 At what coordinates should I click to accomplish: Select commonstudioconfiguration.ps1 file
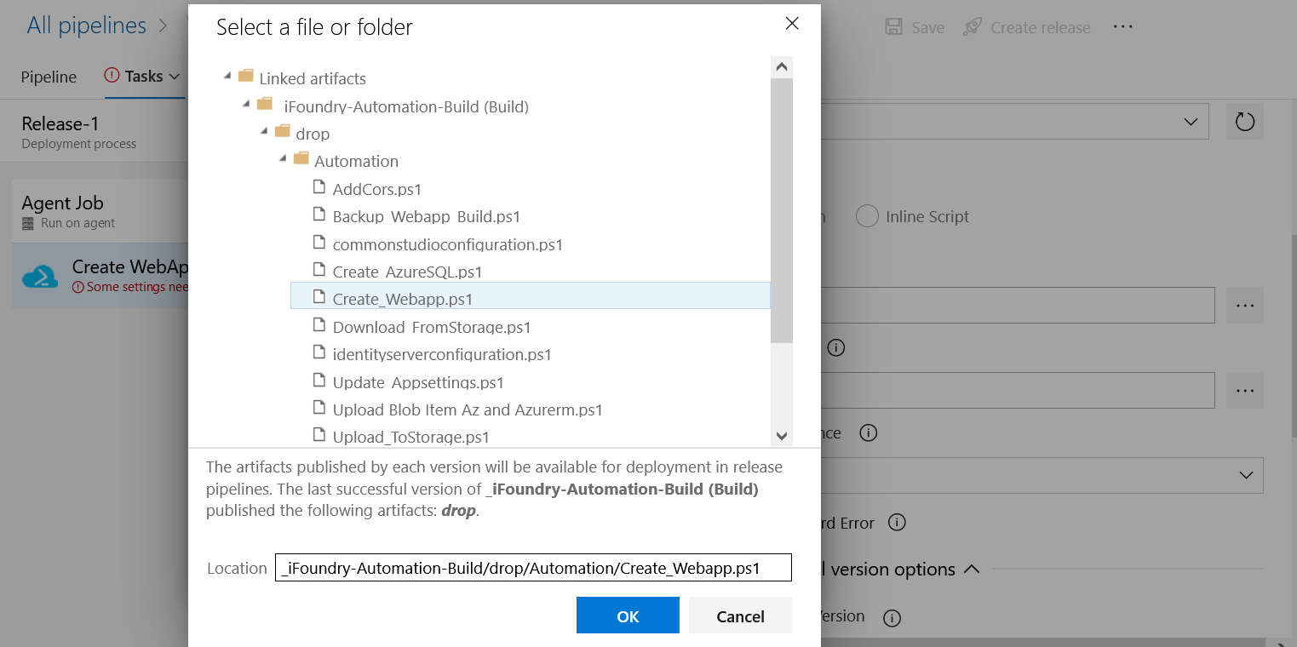448,244
